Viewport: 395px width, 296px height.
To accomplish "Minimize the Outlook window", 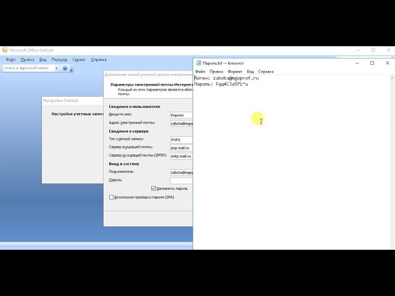I will coord(358,50).
